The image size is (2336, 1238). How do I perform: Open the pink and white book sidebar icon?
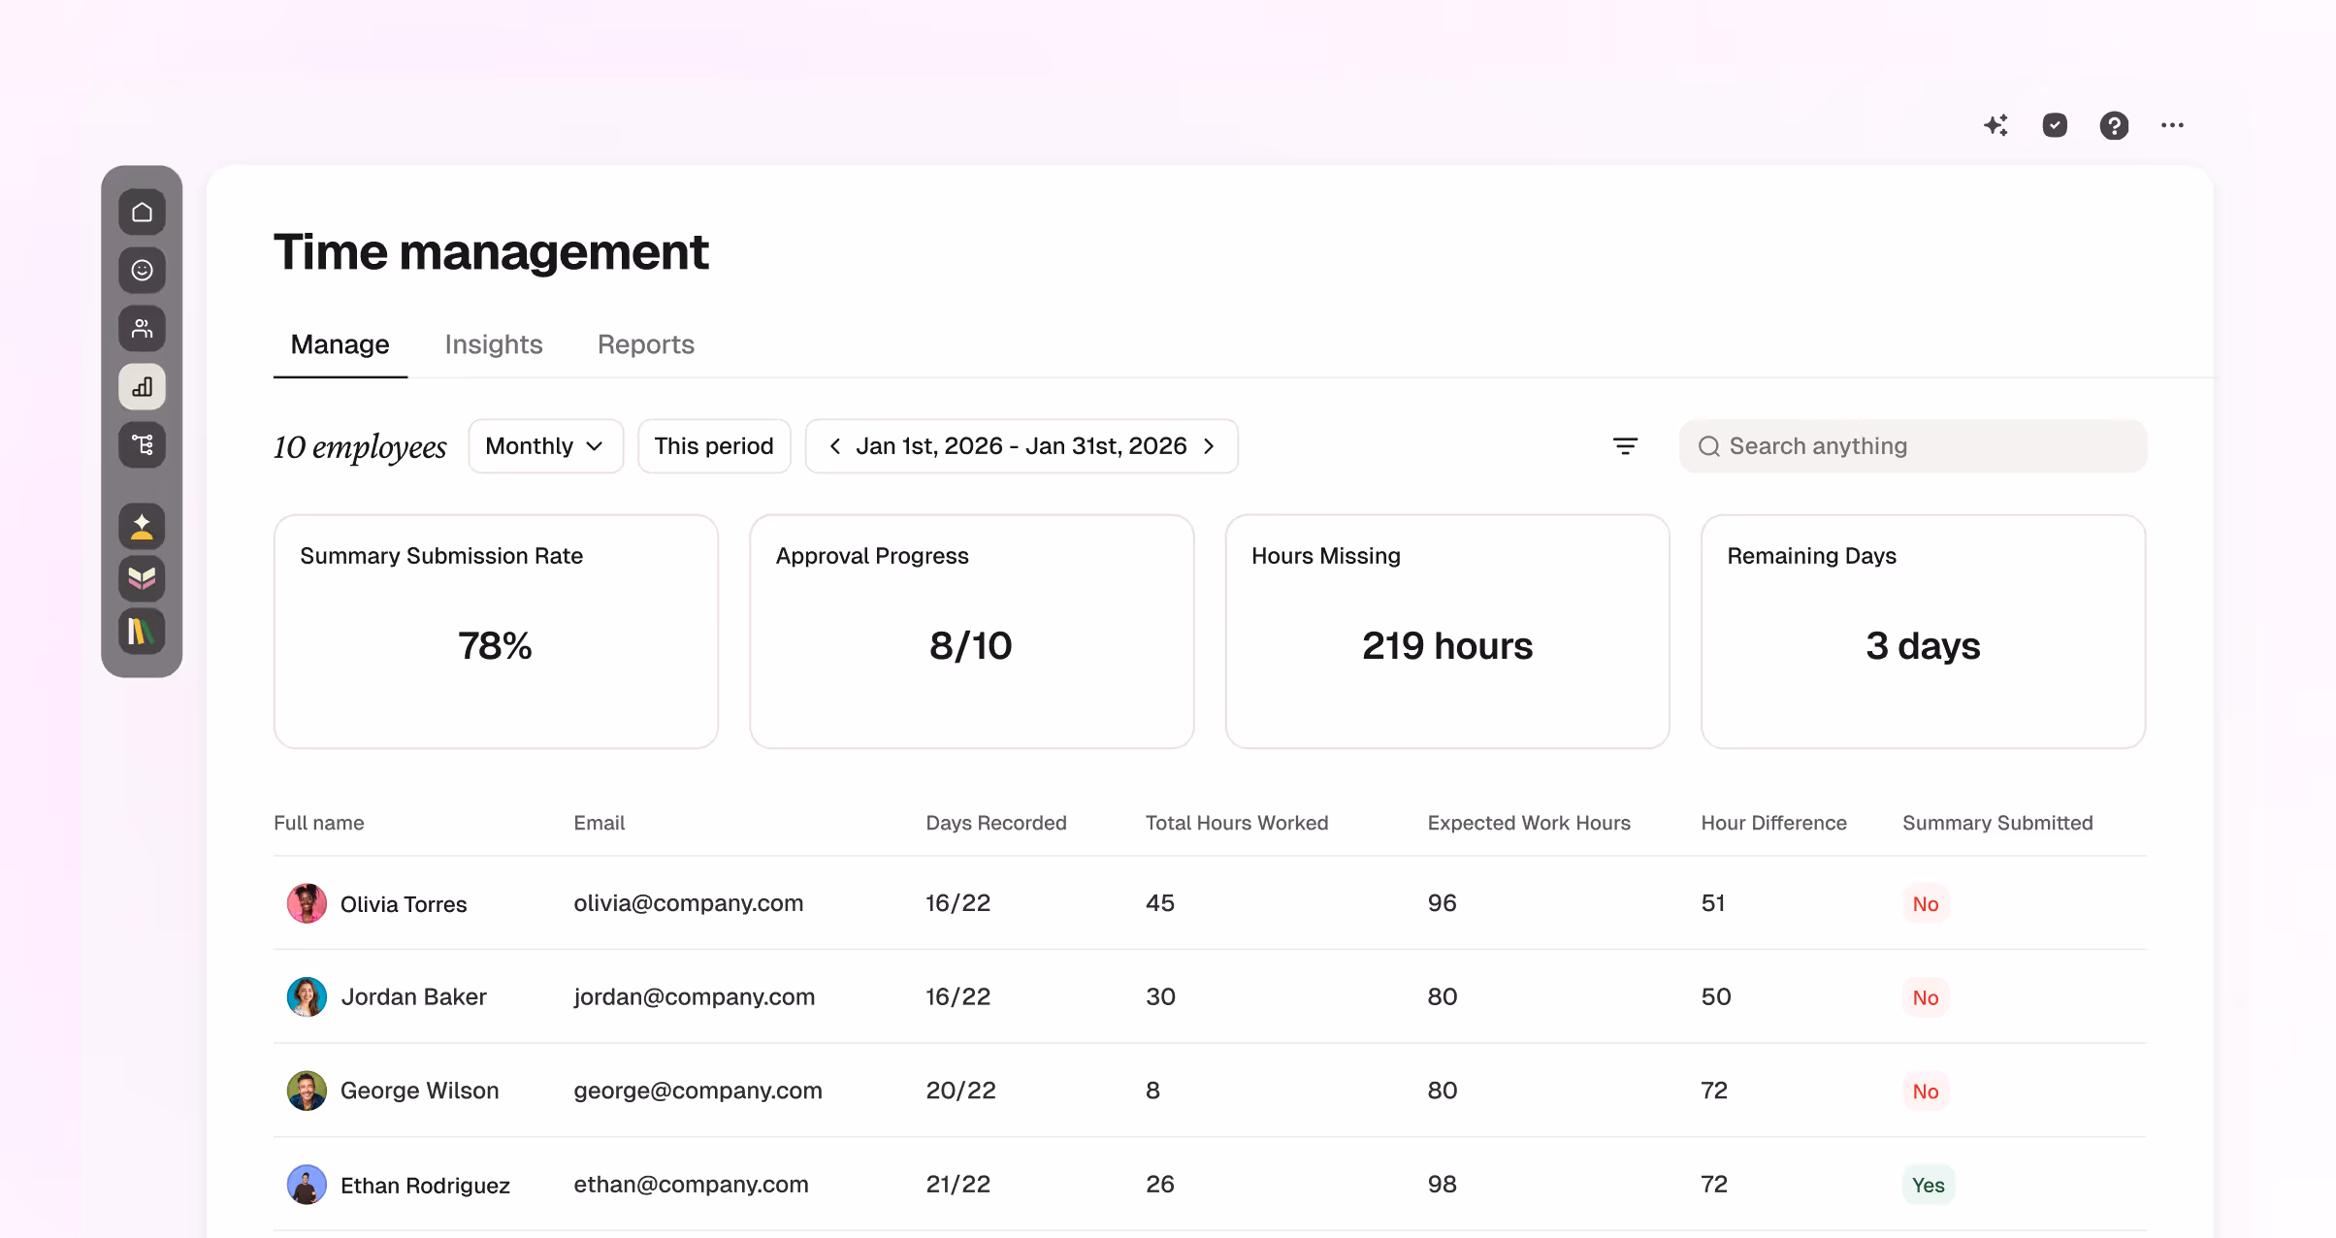tap(142, 579)
